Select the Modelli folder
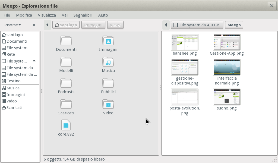 [x=66, y=62]
